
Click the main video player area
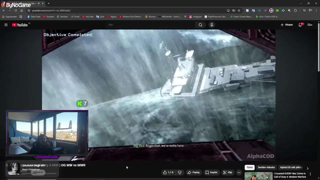pos(159,95)
